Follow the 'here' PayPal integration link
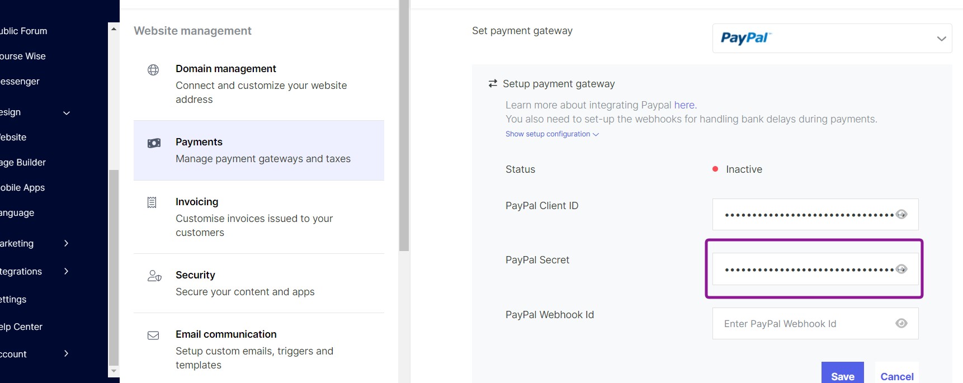Viewport: 963px width, 383px height. 685,105
